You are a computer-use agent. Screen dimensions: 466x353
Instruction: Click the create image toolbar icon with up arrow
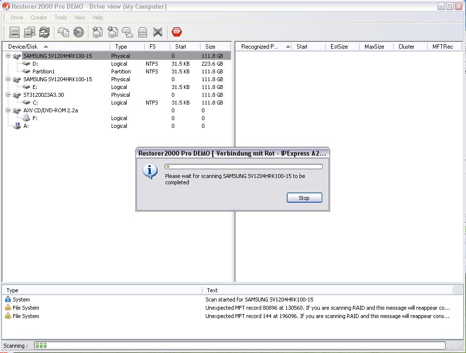click(x=98, y=32)
